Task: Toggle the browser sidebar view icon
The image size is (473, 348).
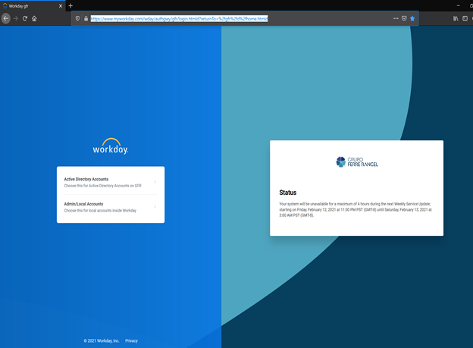Action: point(466,18)
